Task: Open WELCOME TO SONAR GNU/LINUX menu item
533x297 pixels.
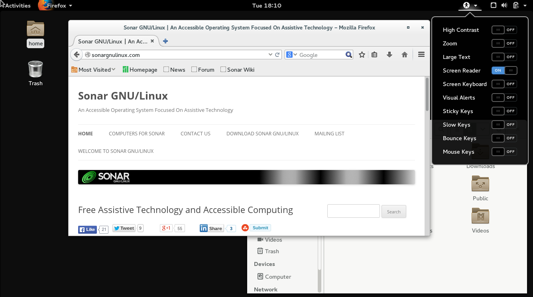Action: tap(116, 151)
